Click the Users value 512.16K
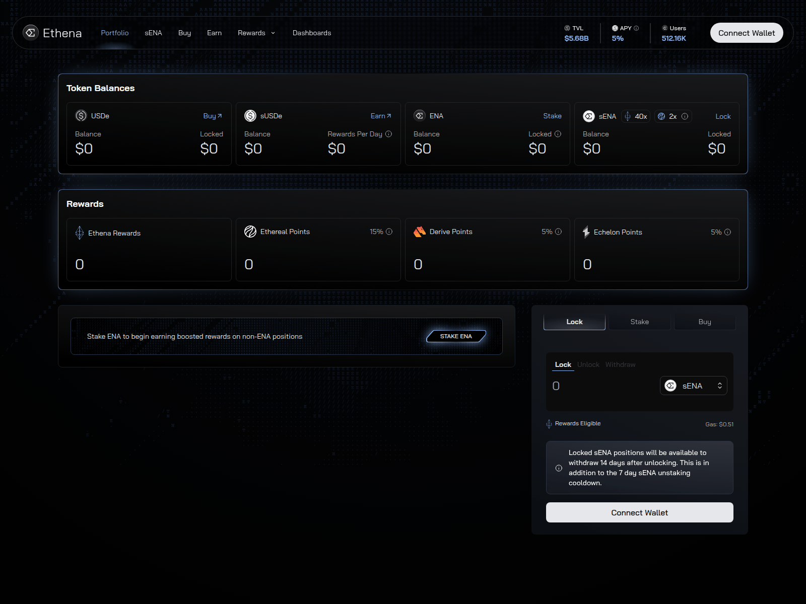The width and height of the screenshot is (806, 604). pos(674,38)
